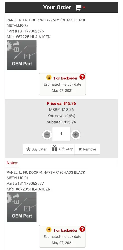
Task: Click first item's '1 on backorder' text
Action: click(x=65, y=78)
